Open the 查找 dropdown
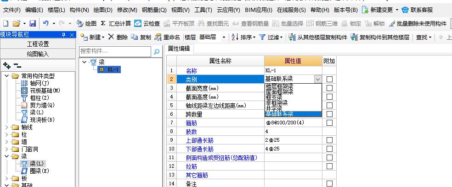Viewport: 452px width, 187px height. [424, 37]
